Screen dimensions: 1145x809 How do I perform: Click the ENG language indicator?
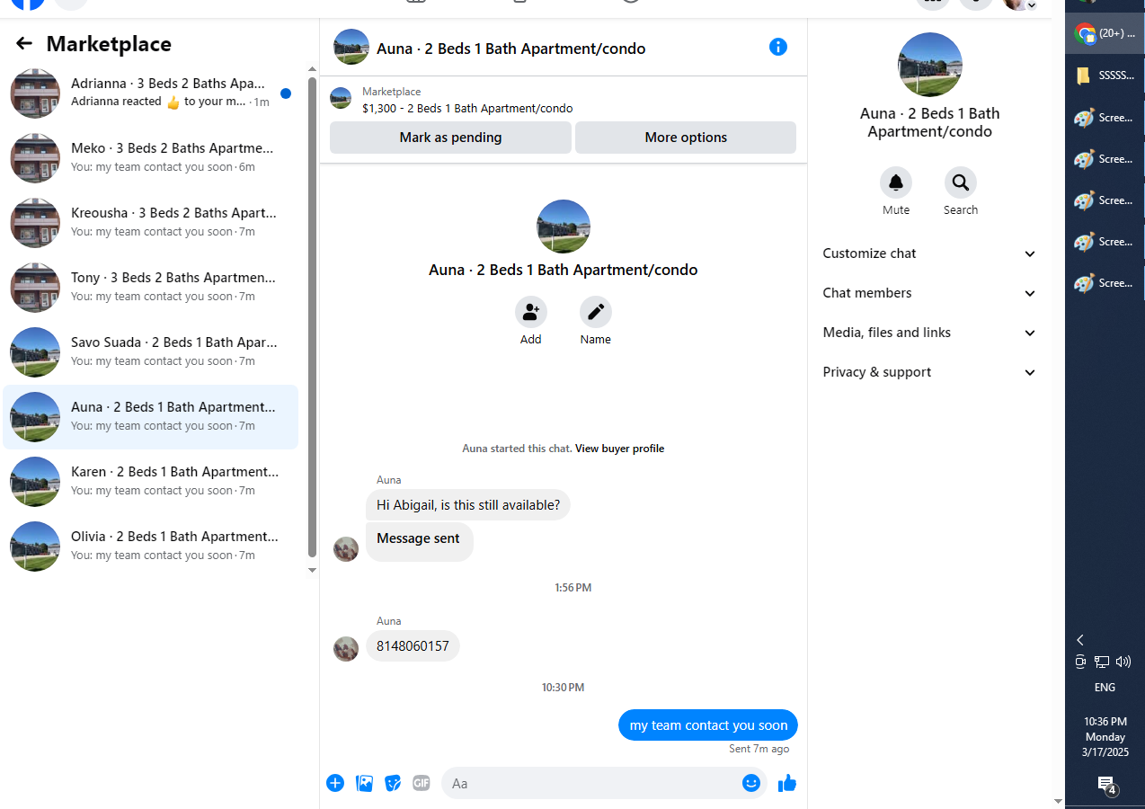tap(1105, 688)
